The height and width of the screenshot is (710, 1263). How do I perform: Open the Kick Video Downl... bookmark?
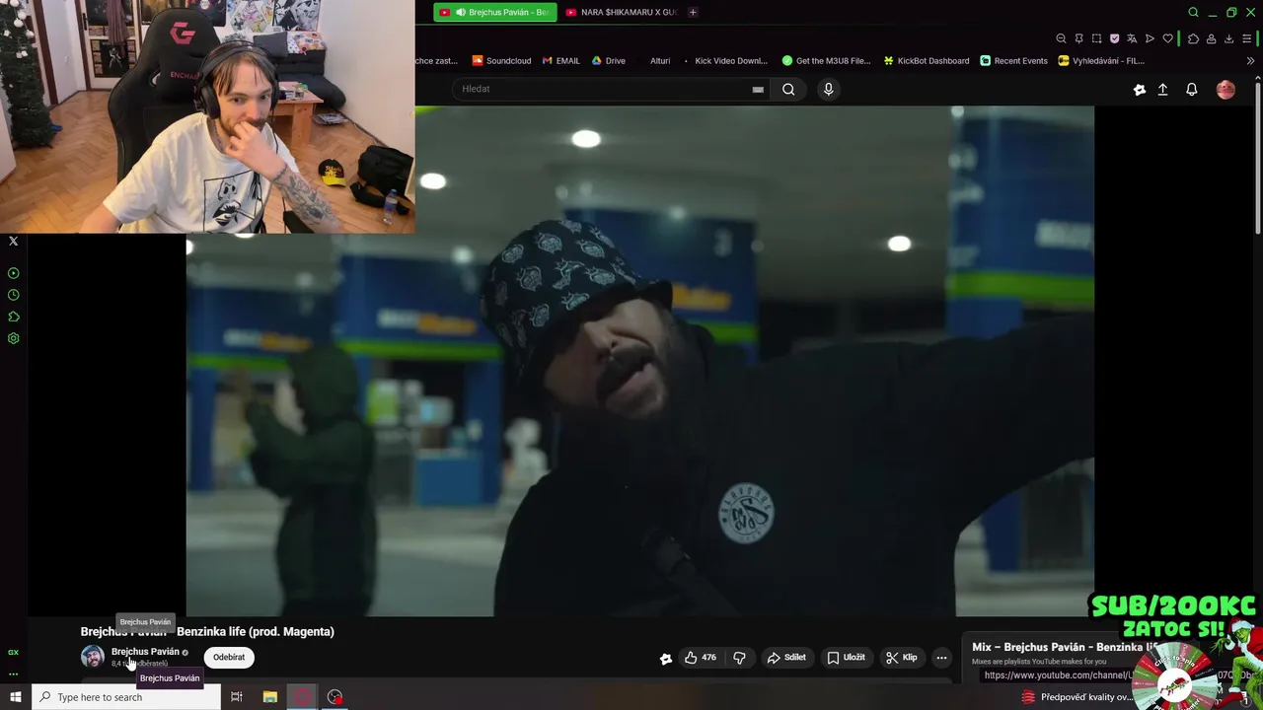pyautogui.click(x=724, y=61)
